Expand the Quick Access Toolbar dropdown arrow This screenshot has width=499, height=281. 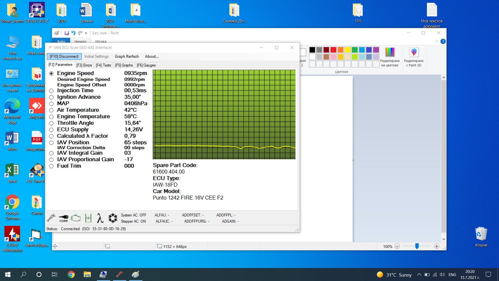click(x=86, y=33)
